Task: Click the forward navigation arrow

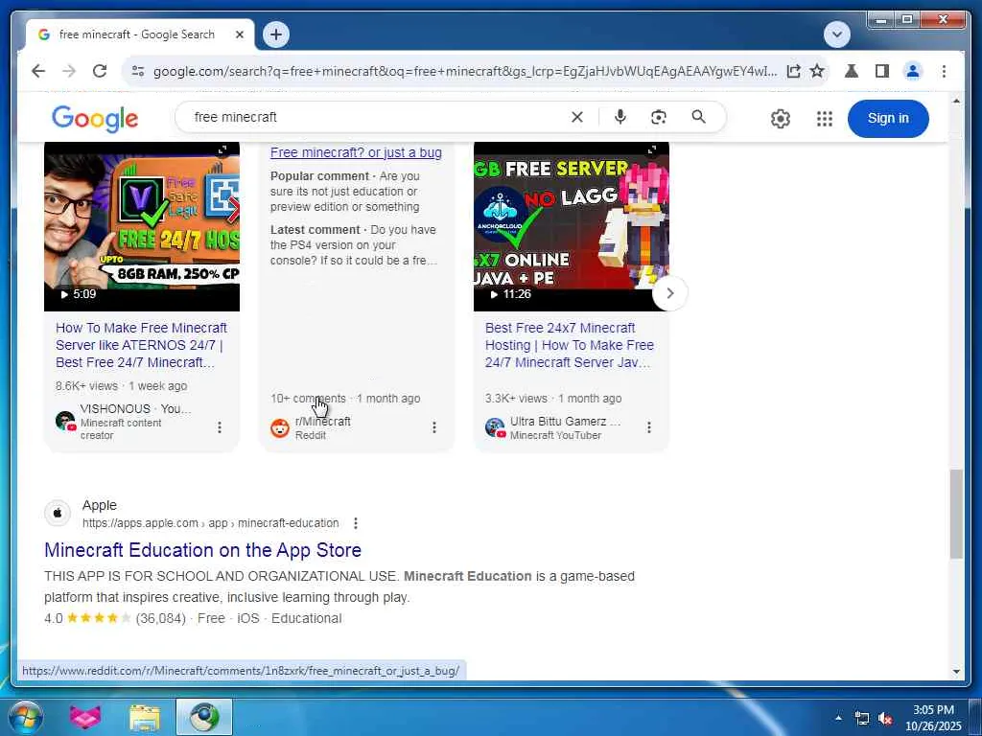Action: [x=69, y=71]
